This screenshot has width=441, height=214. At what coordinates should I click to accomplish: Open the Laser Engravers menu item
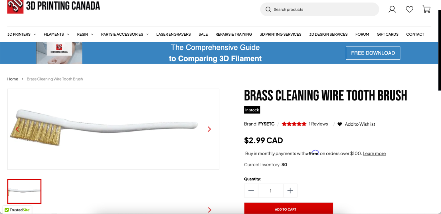(x=173, y=34)
